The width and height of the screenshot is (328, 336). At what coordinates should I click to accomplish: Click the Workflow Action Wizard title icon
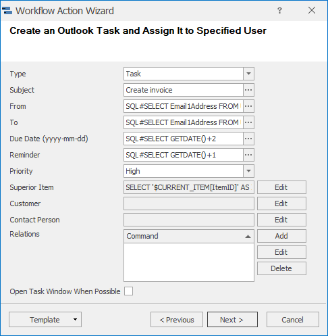click(x=7, y=11)
